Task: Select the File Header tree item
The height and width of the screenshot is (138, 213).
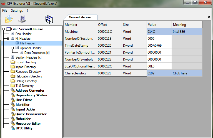Action: point(27,43)
